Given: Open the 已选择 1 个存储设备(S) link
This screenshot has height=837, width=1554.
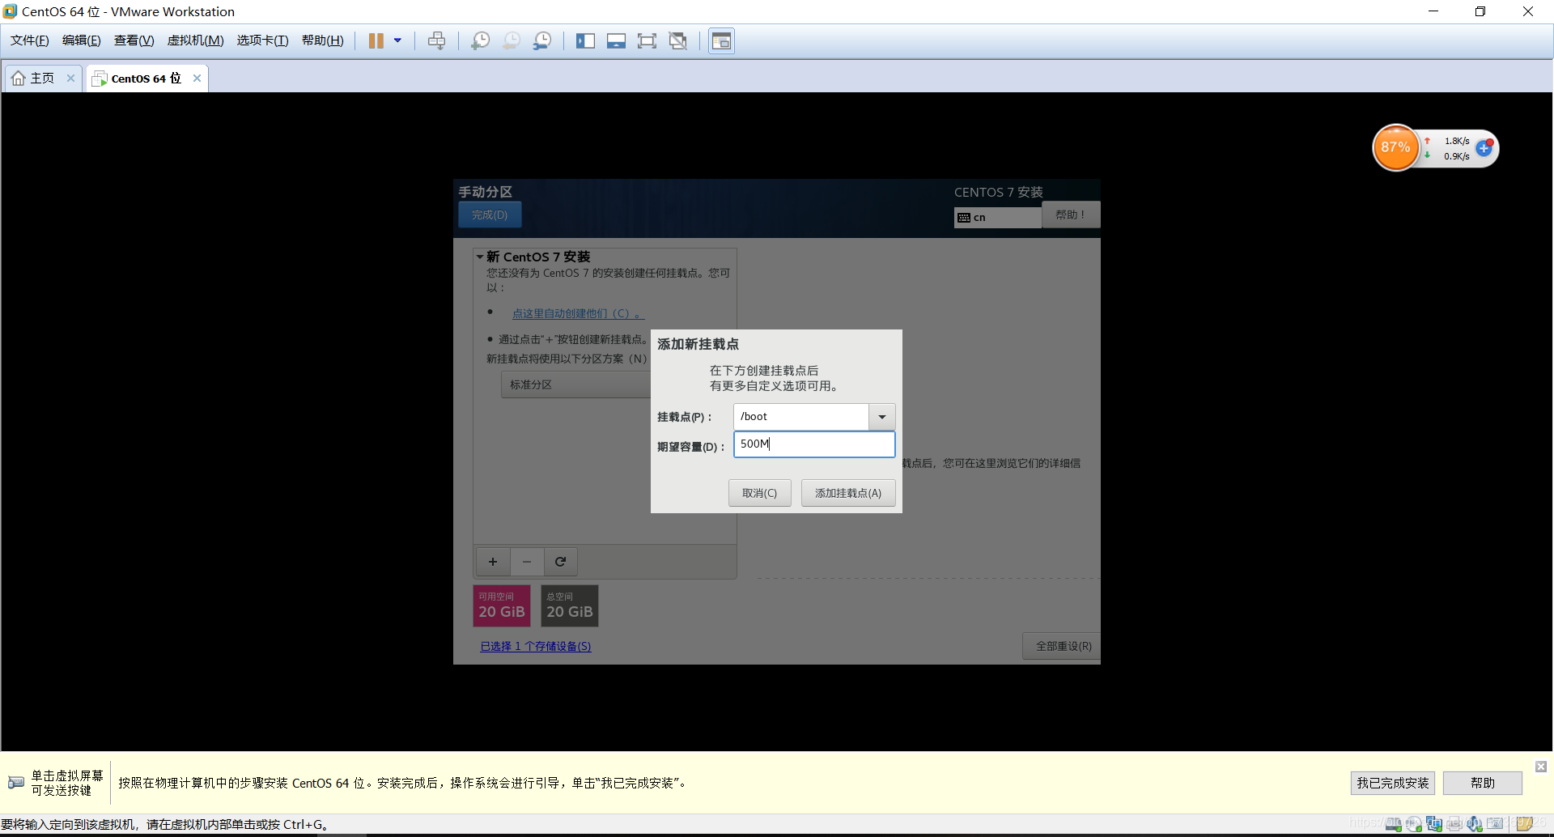Looking at the screenshot, I should tap(536, 646).
